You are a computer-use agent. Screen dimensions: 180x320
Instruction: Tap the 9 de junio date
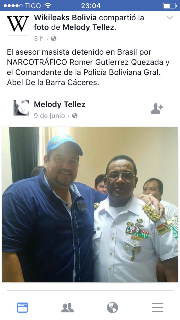49,116
